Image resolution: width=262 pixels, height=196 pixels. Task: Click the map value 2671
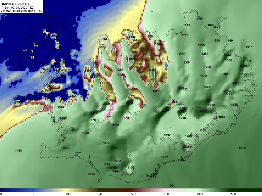[183, 111]
